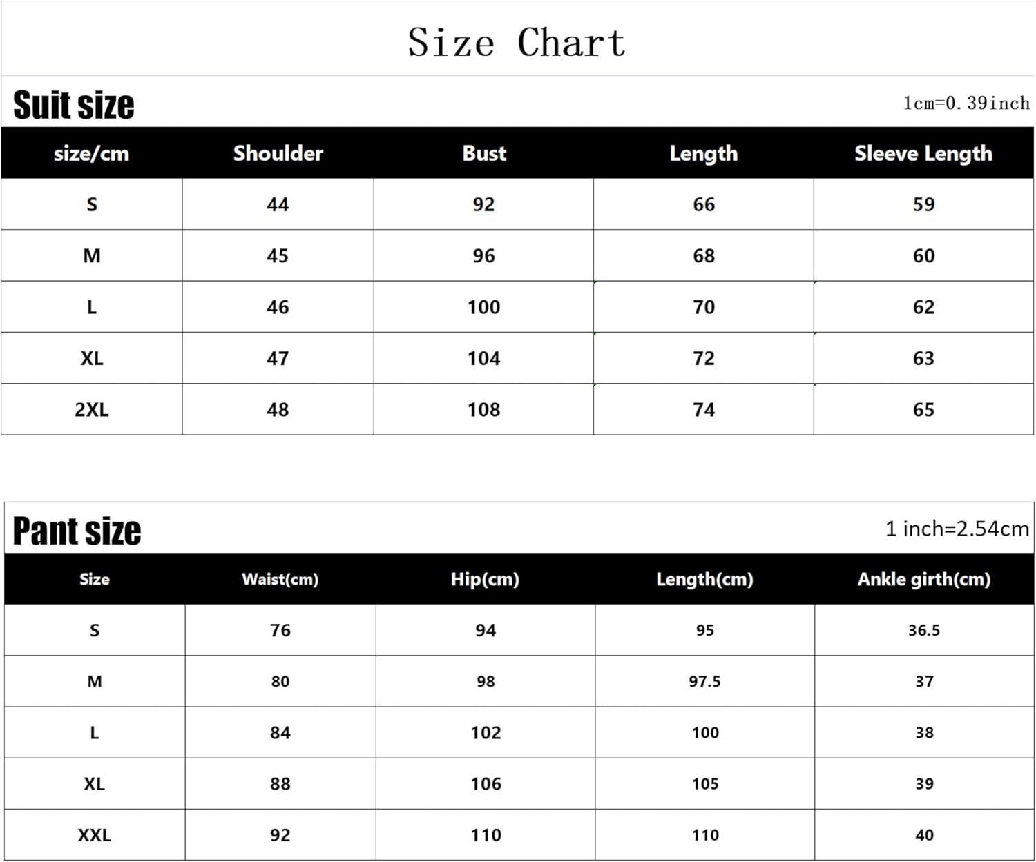
Task: Click the 1 inch=2.54cm conversion note
Action: [957, 529]
